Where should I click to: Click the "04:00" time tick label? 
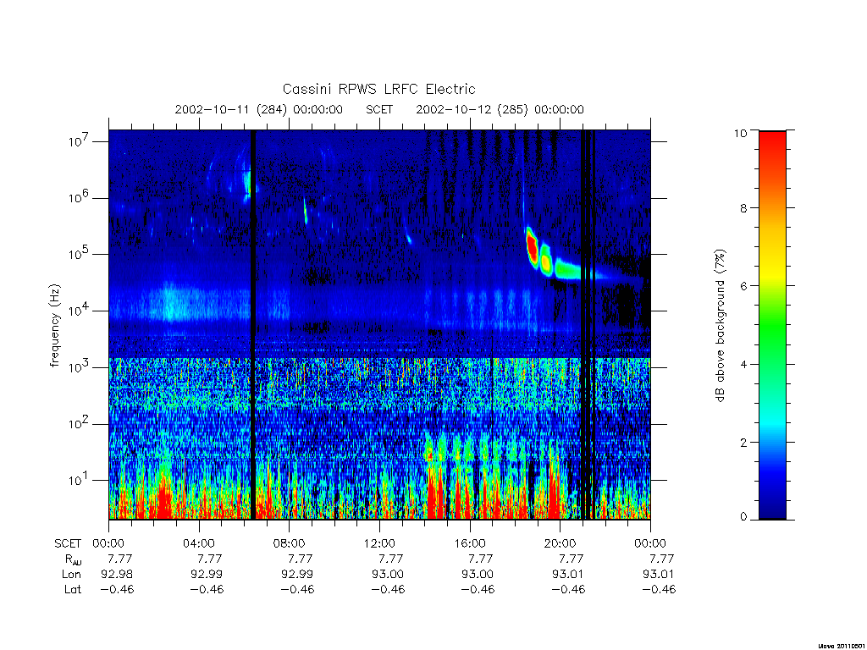coord(199,543)
